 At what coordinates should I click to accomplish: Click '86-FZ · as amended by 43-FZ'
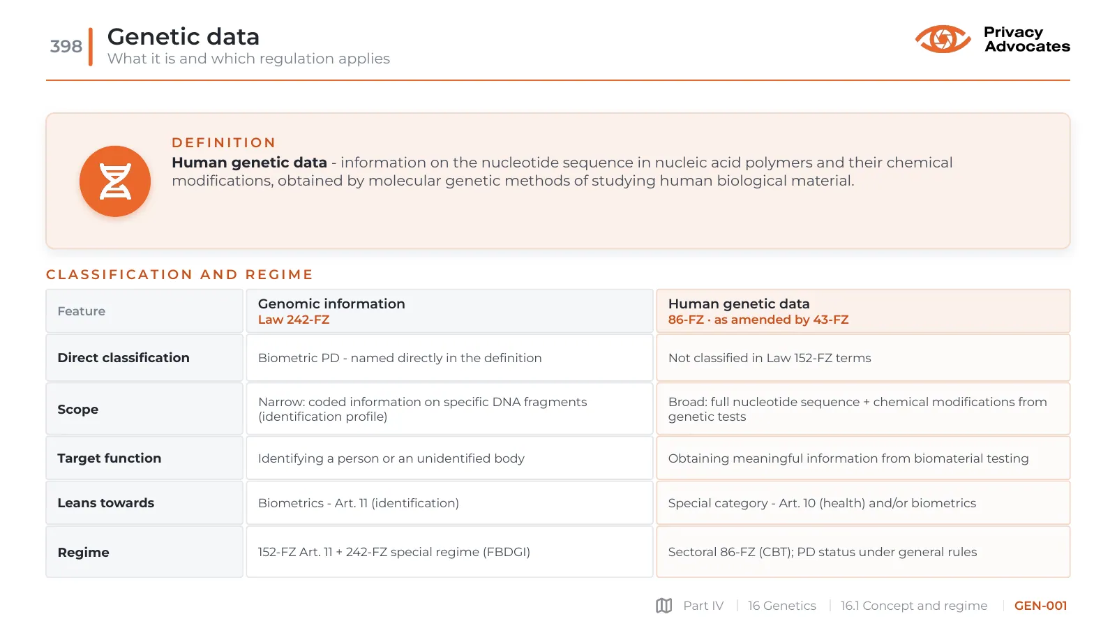point(758,320)
